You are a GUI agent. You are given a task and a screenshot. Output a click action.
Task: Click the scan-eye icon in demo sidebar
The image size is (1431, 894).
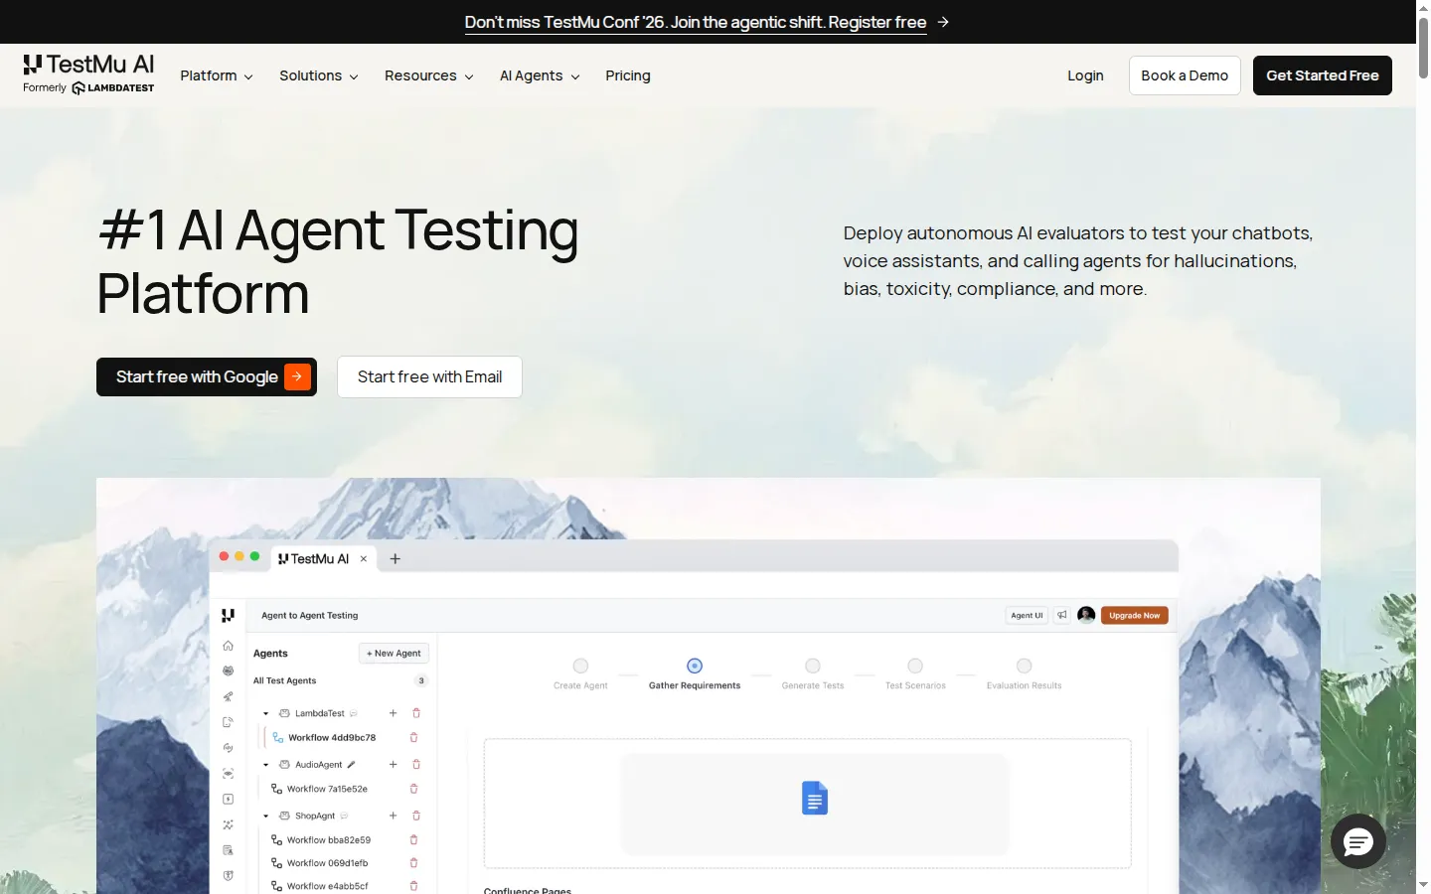229,773
